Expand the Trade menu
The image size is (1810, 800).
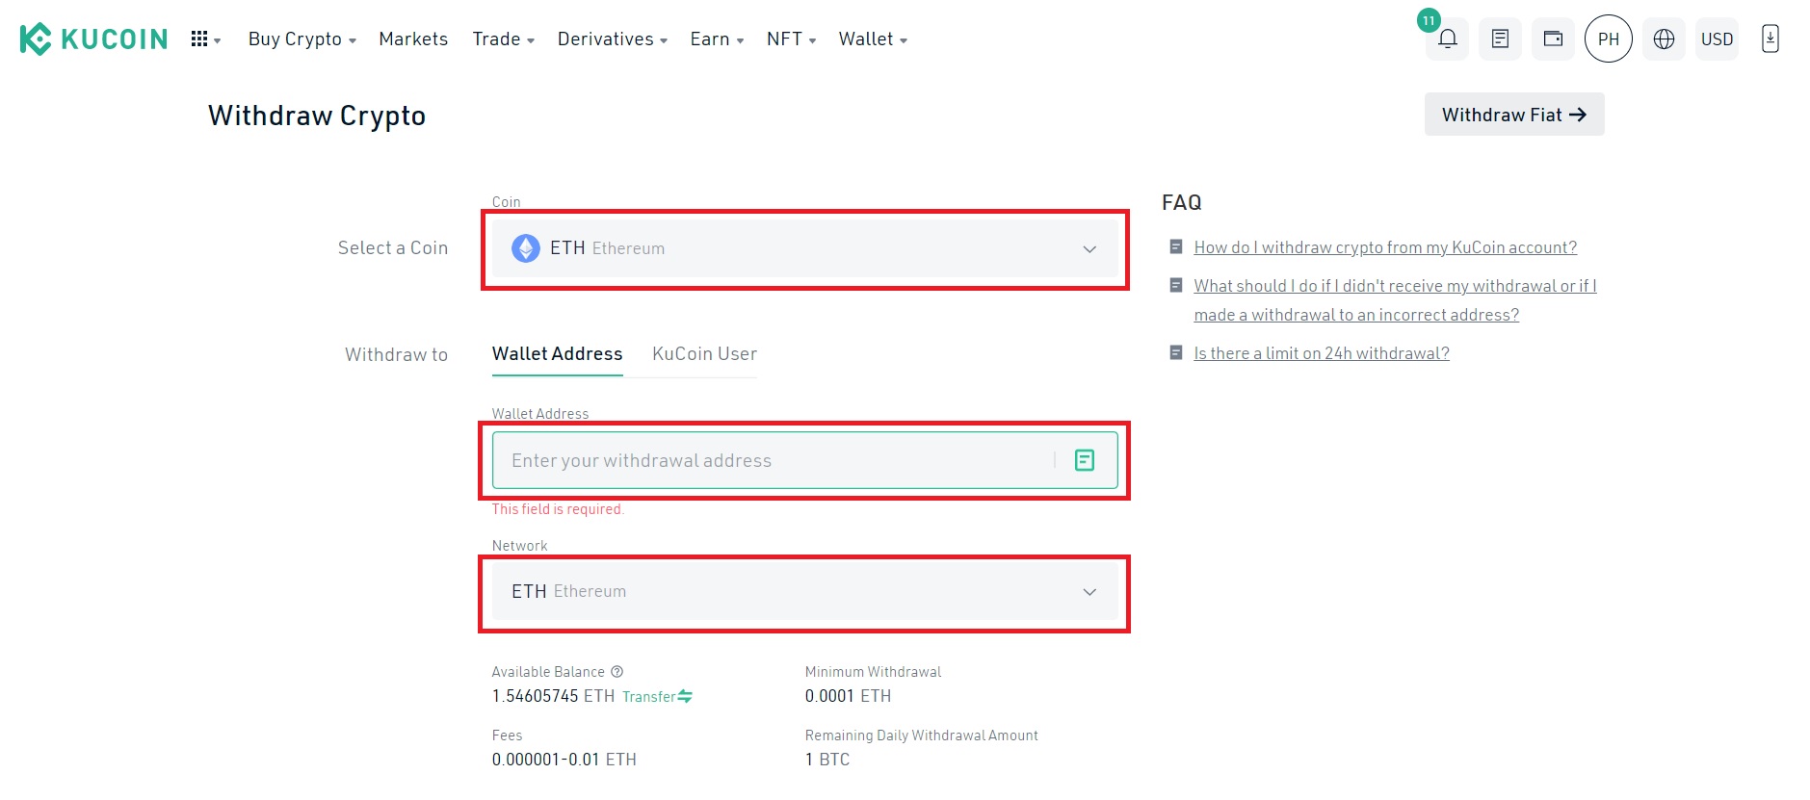(503, 39)
